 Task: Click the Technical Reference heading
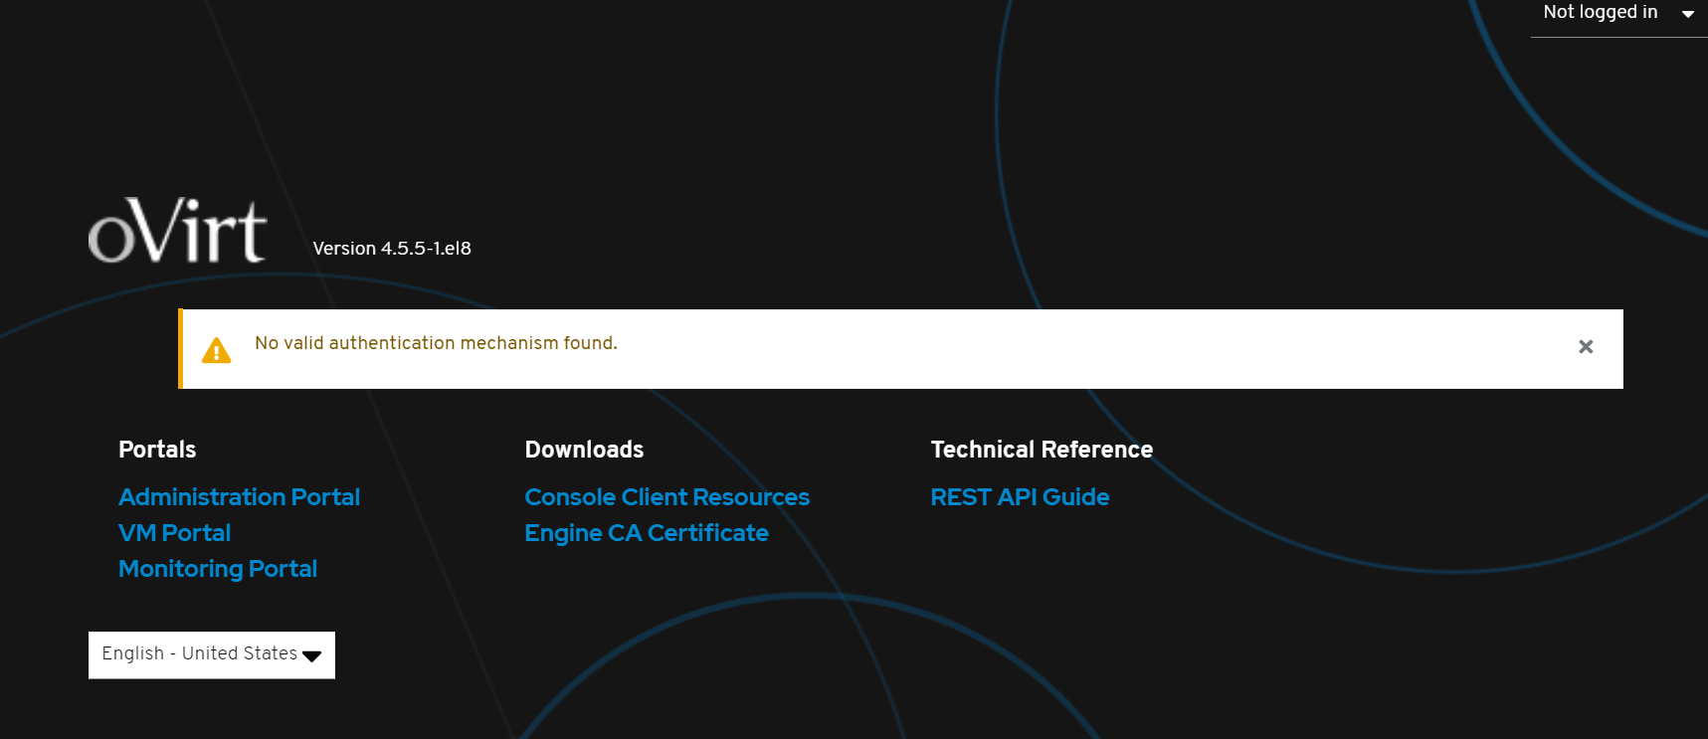click(x=1042, y=450)
